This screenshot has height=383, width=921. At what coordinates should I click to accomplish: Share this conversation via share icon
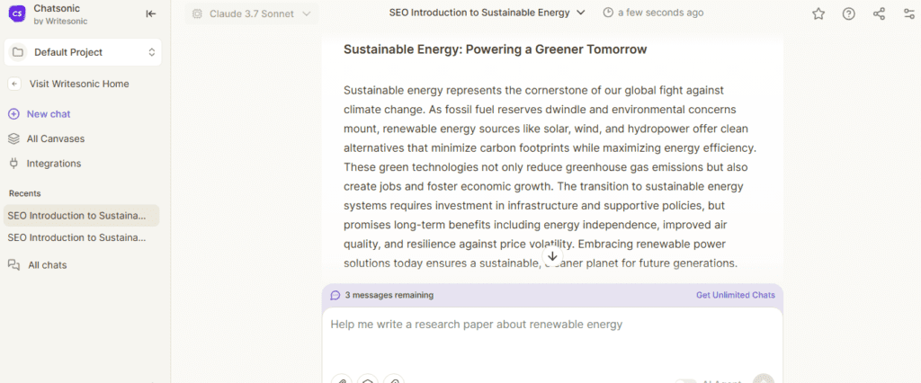coord(879,13)
